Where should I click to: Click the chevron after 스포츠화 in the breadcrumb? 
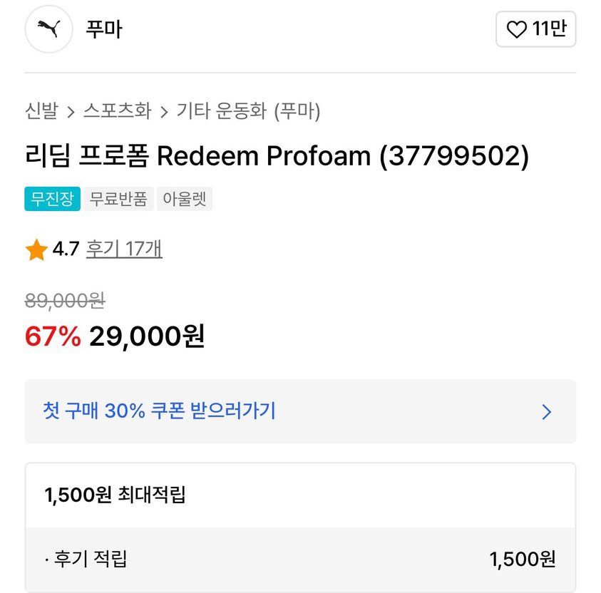[x=164, y=112]
